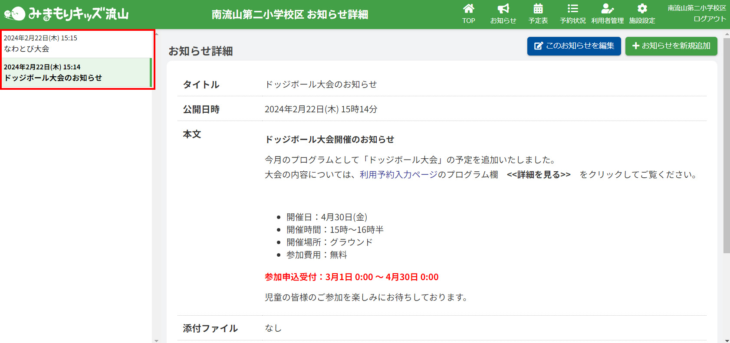Click the main page scroll-down arrow
The image size is (730, 343).
[x=726, y=340]
